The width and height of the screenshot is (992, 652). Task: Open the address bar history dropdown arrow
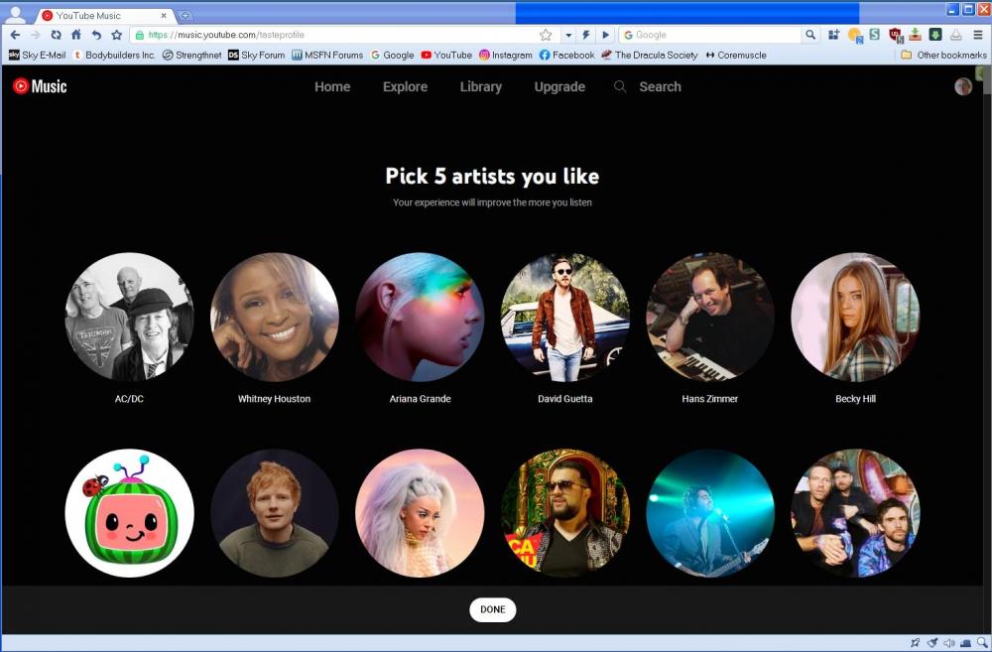[568, 36]
